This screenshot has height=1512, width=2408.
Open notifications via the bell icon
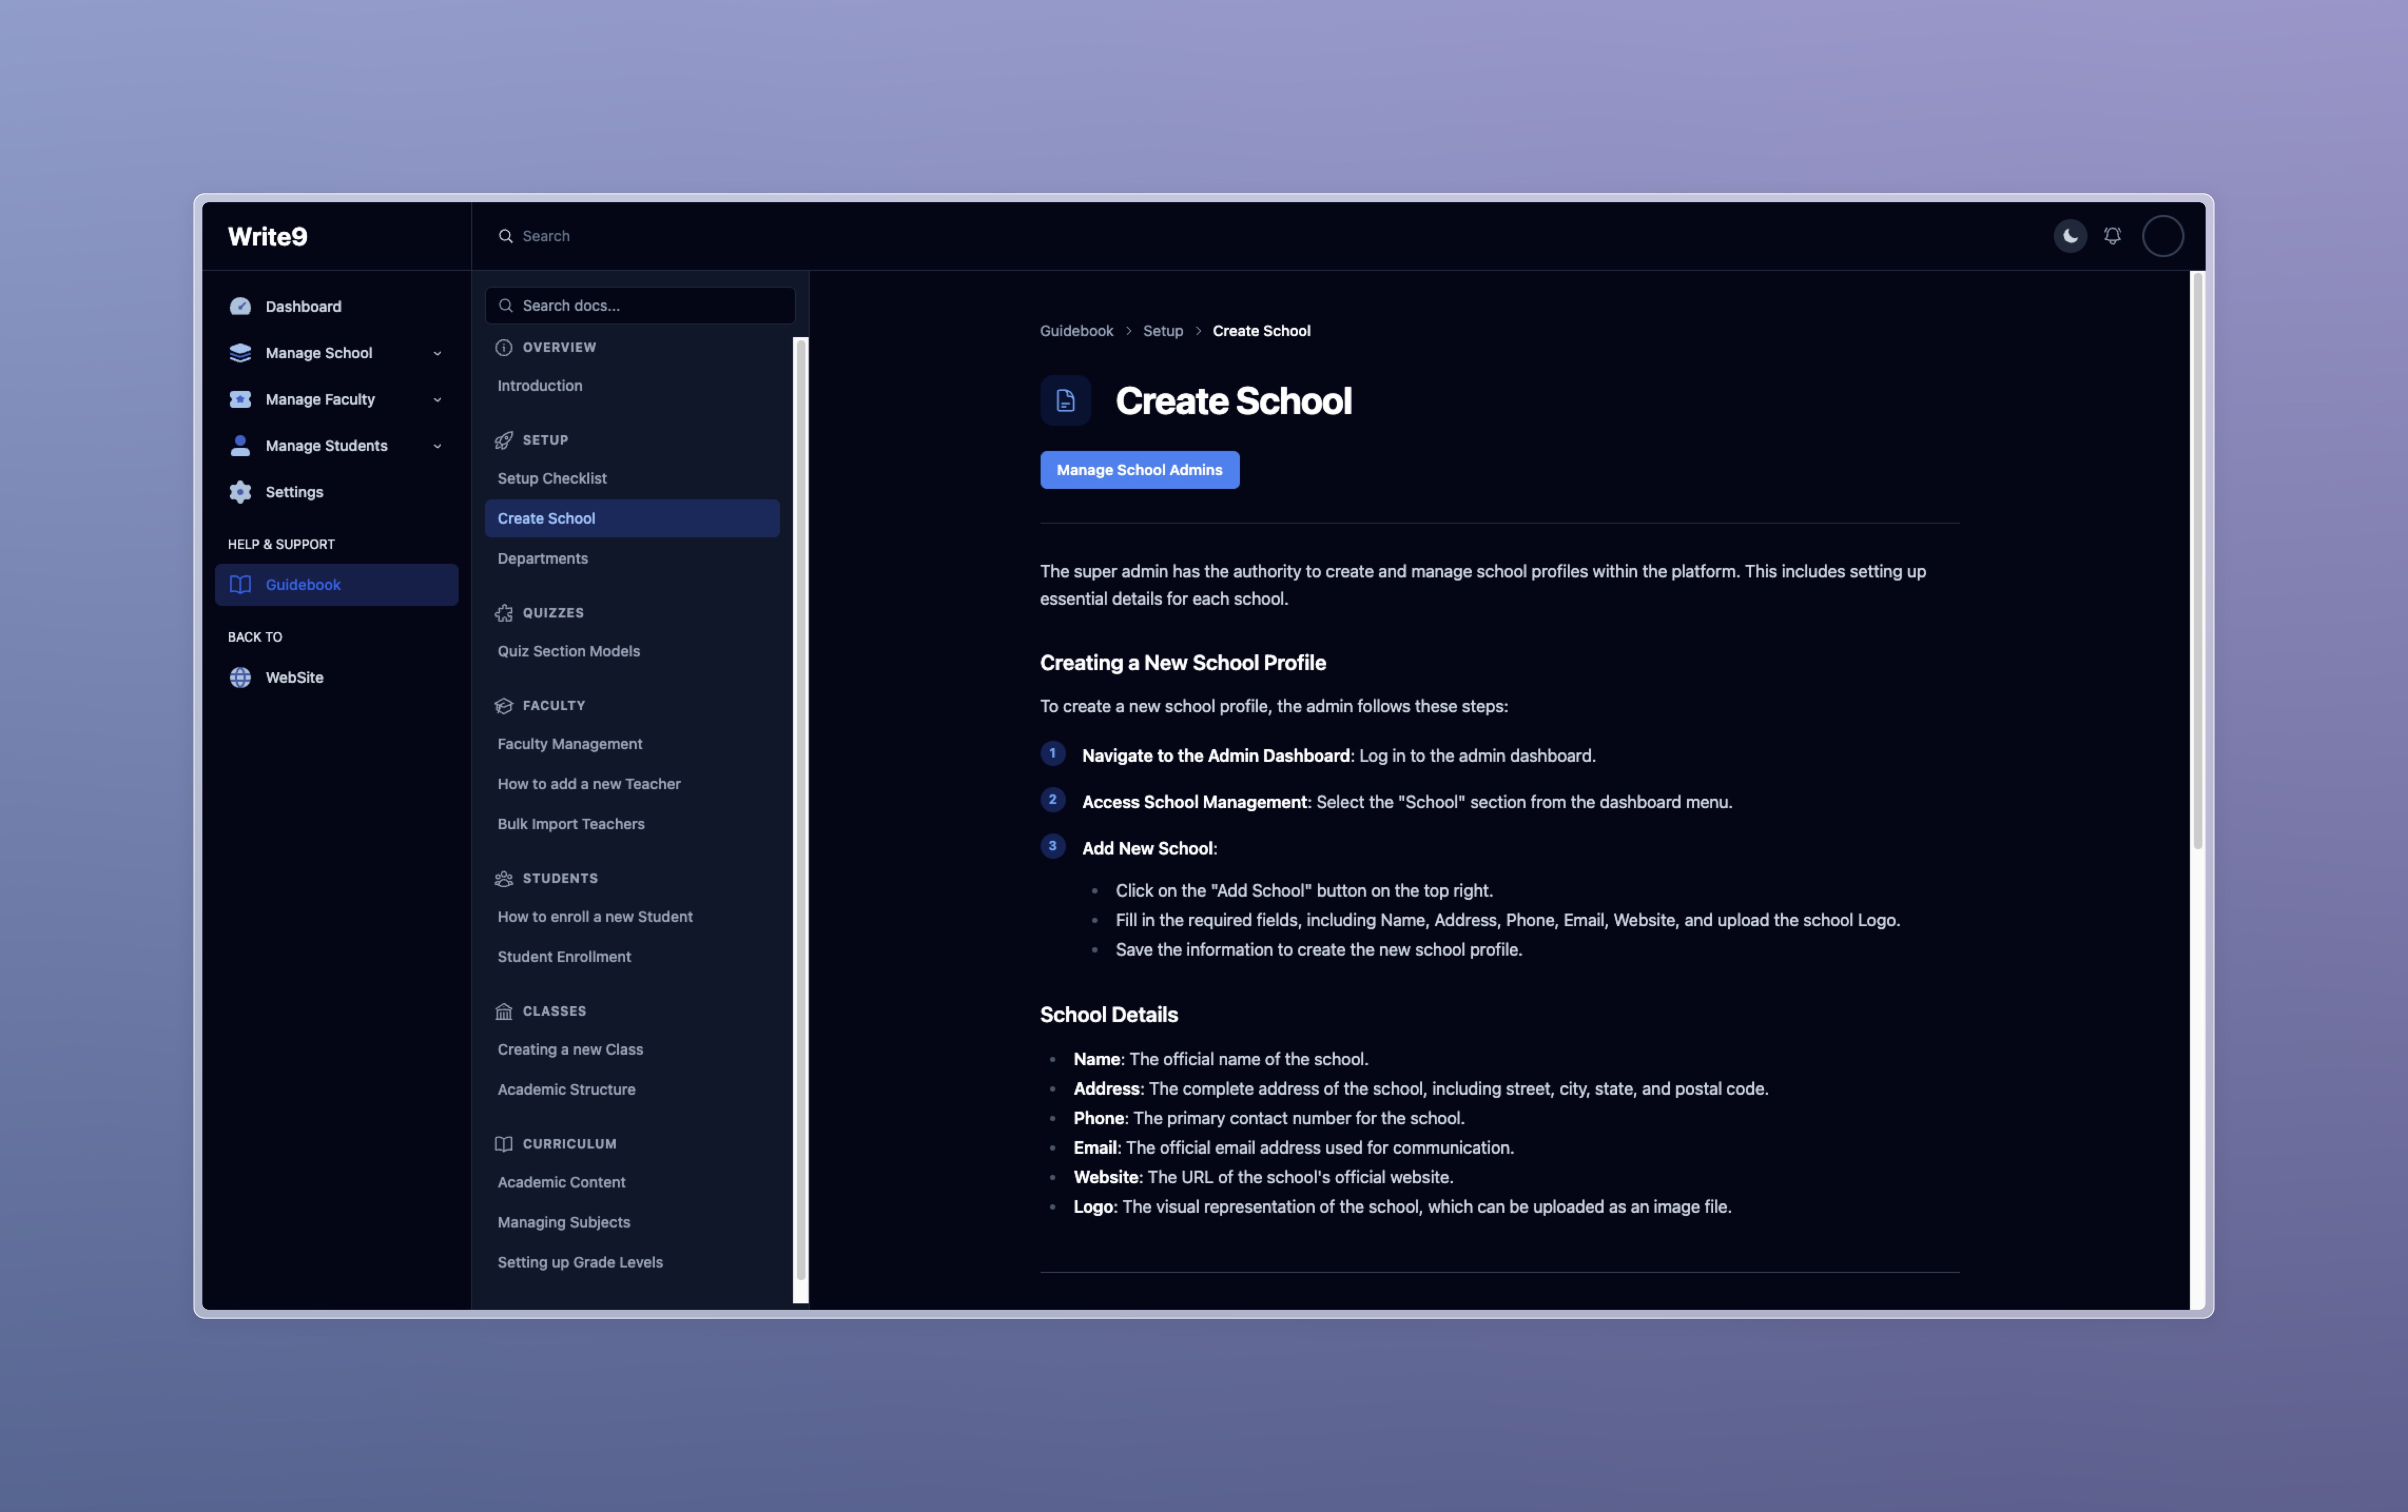2112,236
